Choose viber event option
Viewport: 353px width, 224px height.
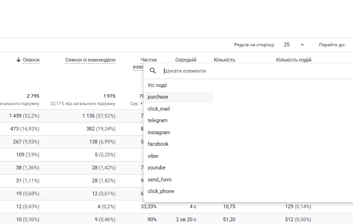click(153, 156)
